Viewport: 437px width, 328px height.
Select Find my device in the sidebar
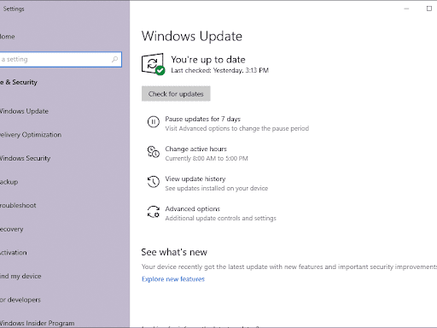coord(20,276)
